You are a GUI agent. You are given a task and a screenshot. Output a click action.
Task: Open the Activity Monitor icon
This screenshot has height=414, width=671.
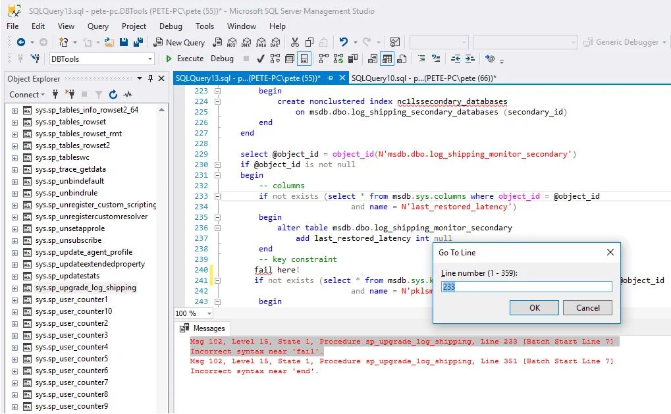pos(395,42)
